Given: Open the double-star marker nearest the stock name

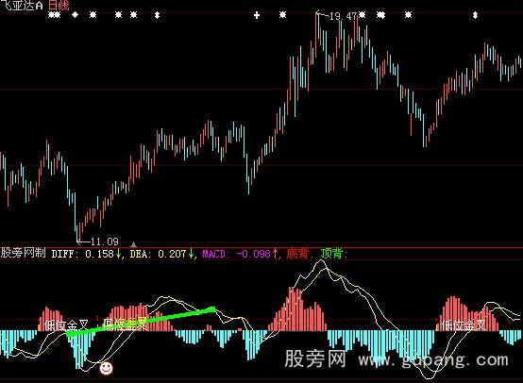Looking at the screenshot, I should 54,15.
